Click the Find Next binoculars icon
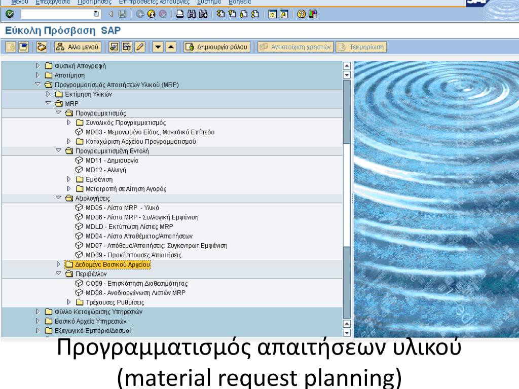The height and width of the screenshot is (389, 519). click(x=203, y=14)
